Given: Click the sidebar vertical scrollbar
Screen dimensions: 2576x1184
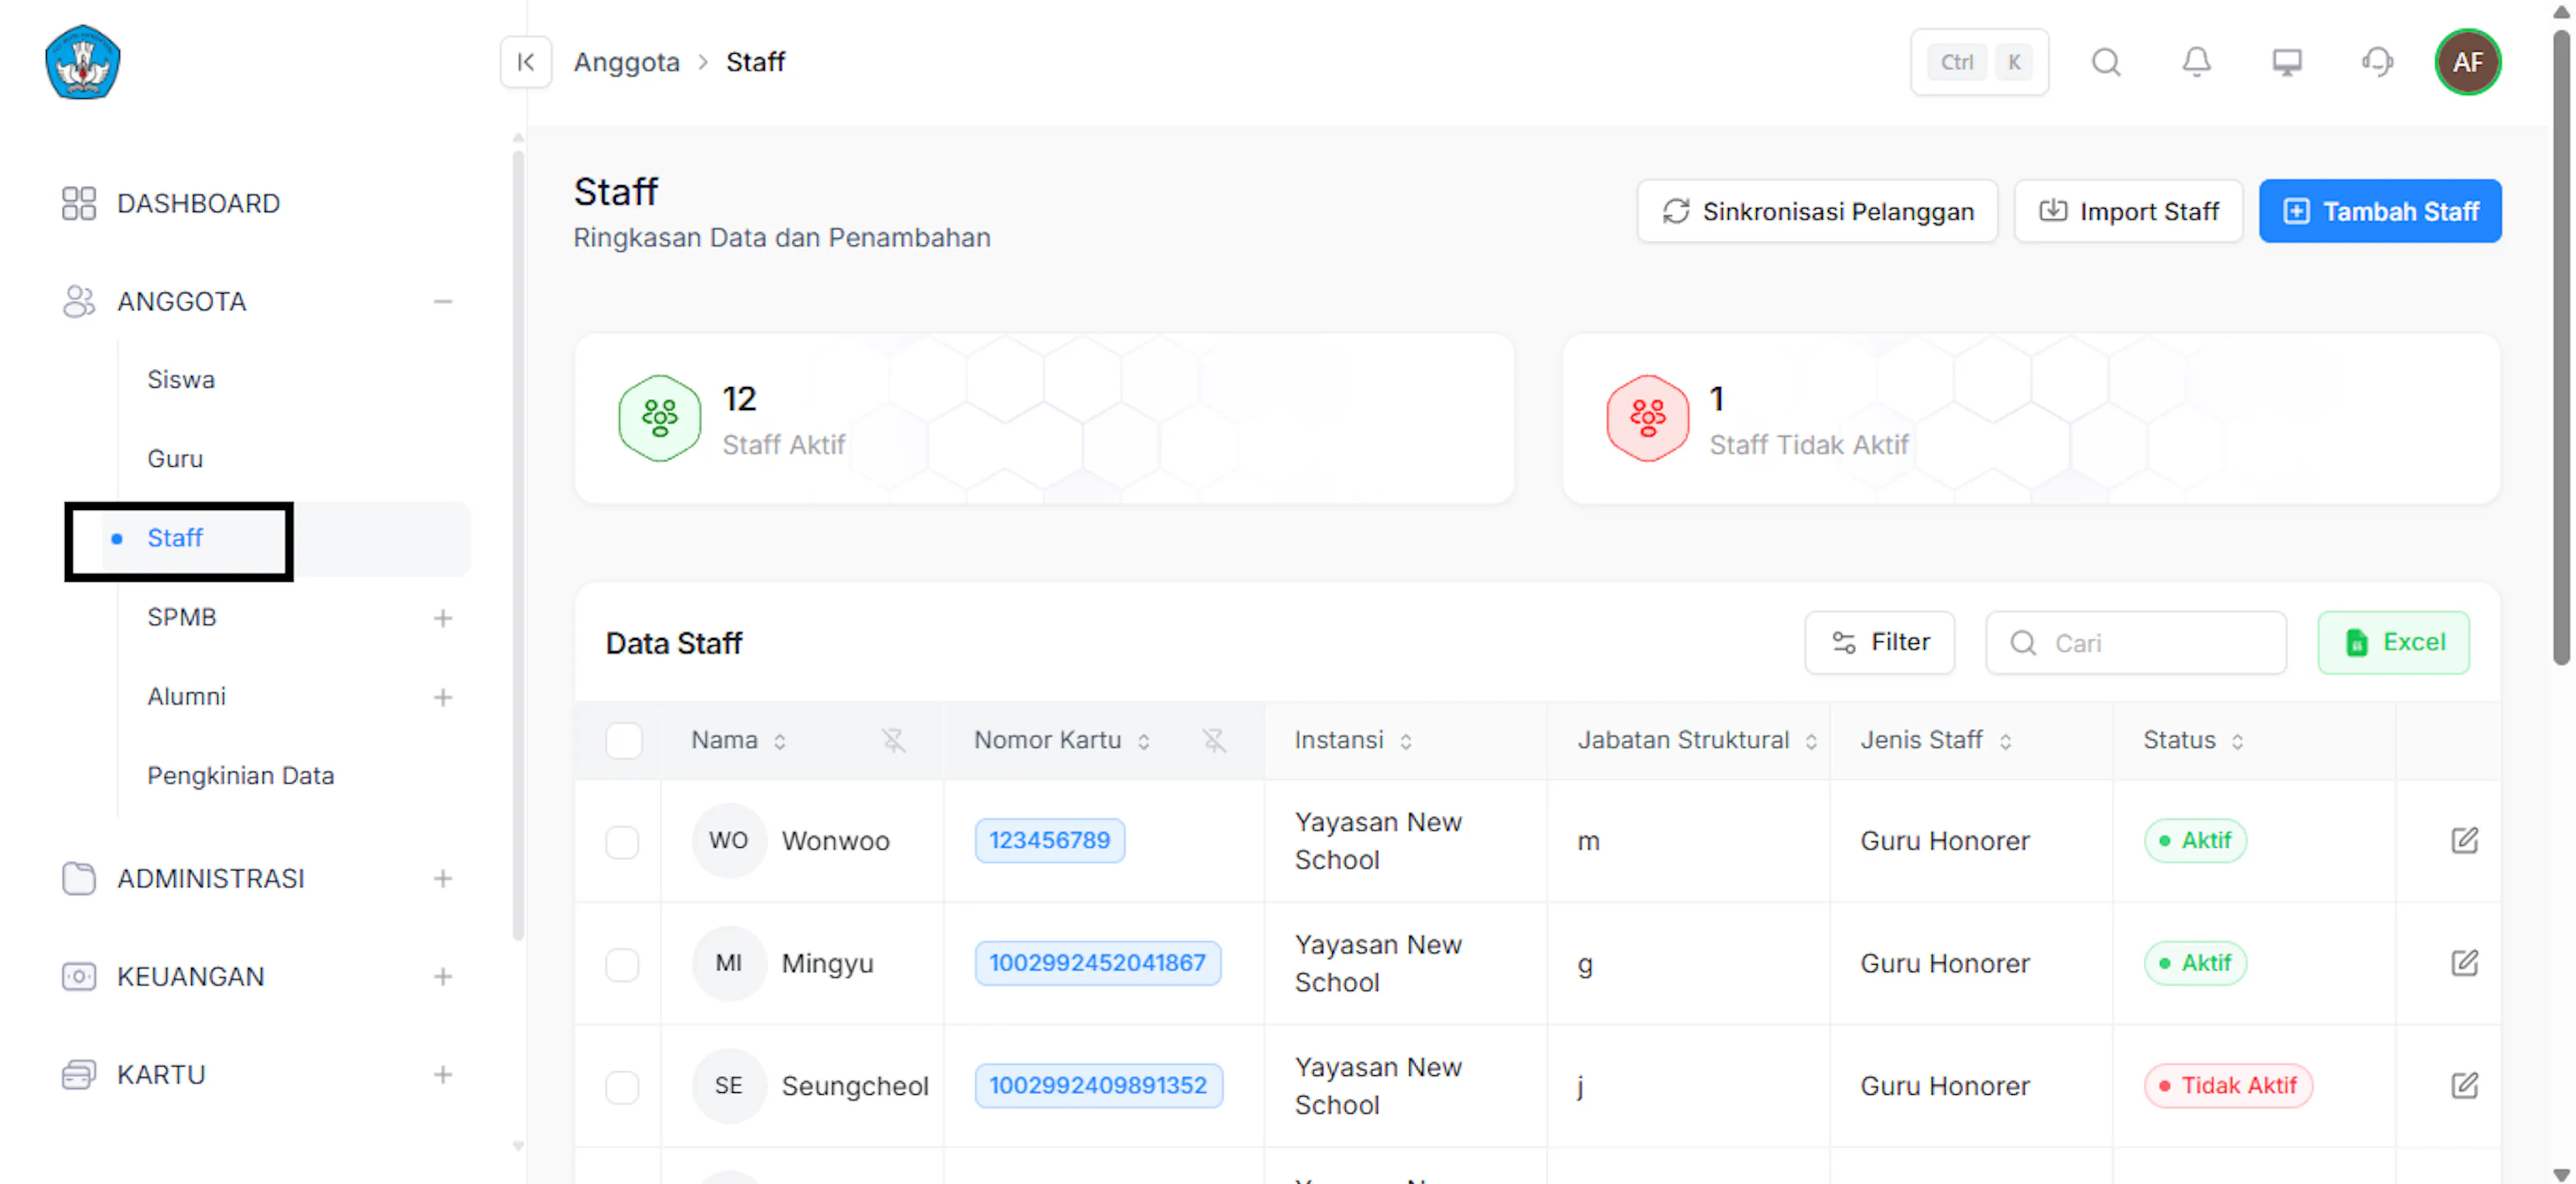Looking at the screenshot, I should 518,545.
